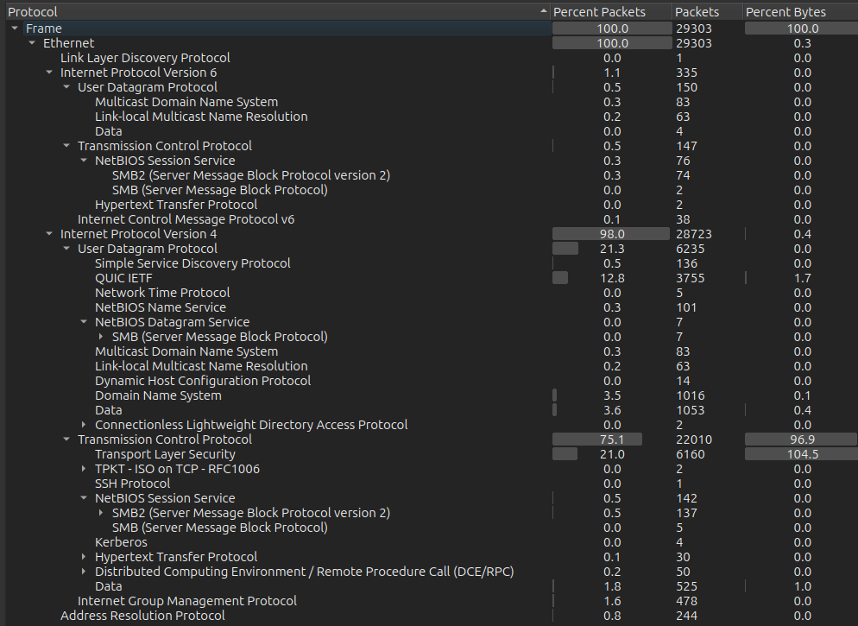858x626 pixels.
Task: Collapse the Frame tree node
Action: 15,28
